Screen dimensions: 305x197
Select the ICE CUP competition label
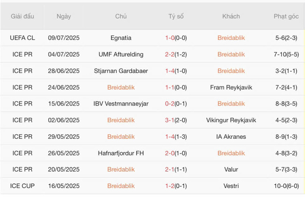23,186
